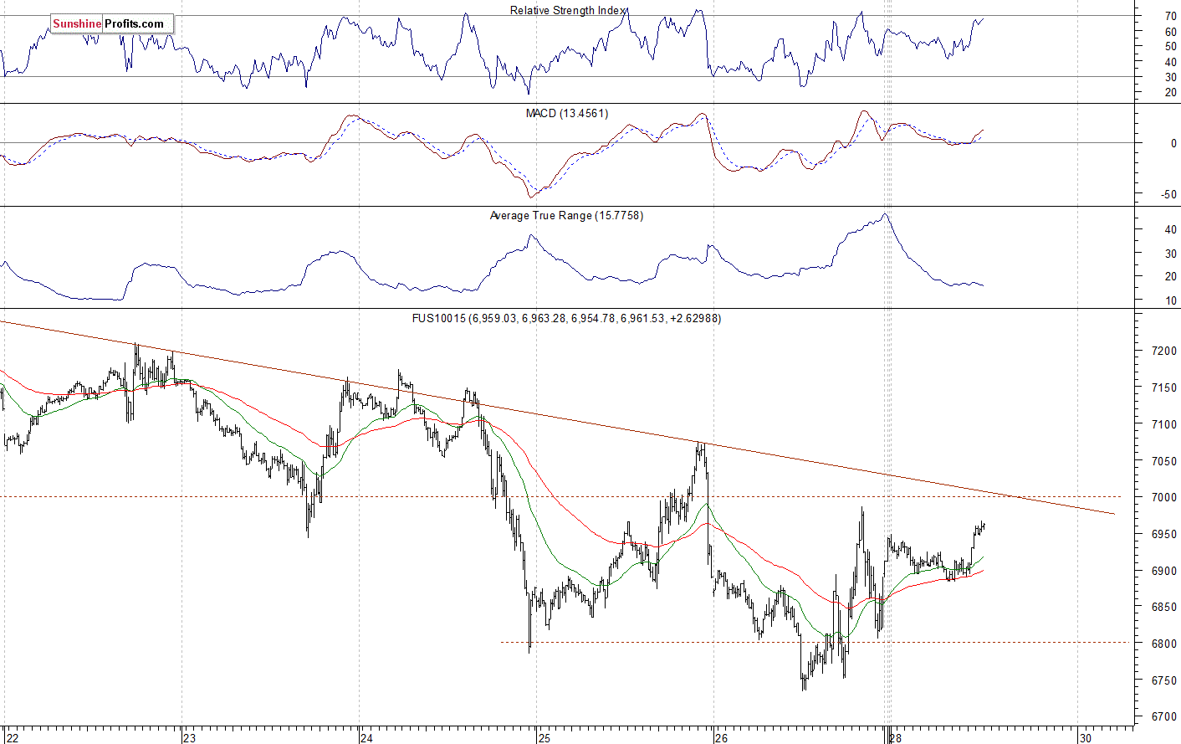Click the ATR axis value 10
Image resolution: width=1181 pixels, height=744 pixels.
(1170, 300)
